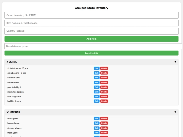This screenshot has height=137, width=183.
Task: Edit the purple twilight item
Action: 96,87
